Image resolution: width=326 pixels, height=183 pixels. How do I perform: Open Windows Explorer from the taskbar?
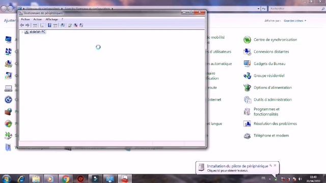point(36,179)
